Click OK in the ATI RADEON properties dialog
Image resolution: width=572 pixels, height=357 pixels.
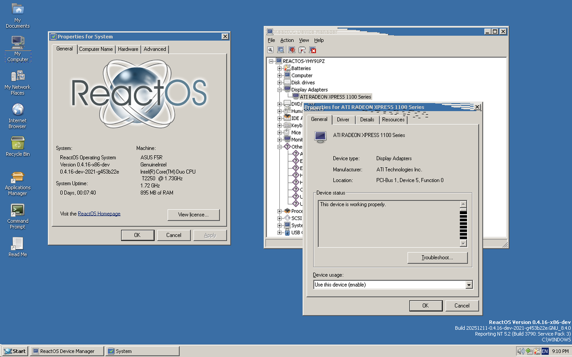426,306
